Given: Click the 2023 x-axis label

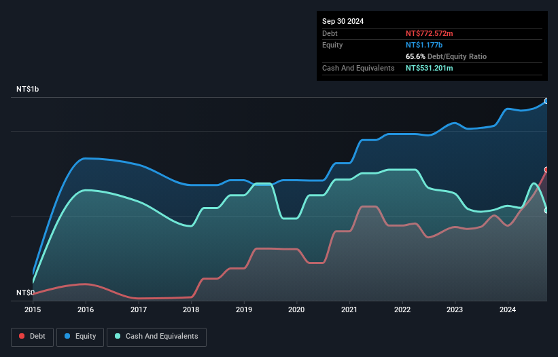Looking at the screenshot, I should pyautogui.click(x=455, y=309).
